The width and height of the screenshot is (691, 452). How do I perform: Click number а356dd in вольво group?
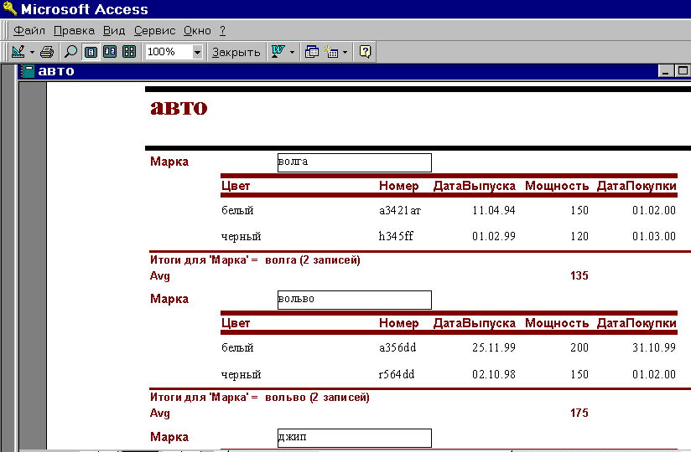coord(397,347)
